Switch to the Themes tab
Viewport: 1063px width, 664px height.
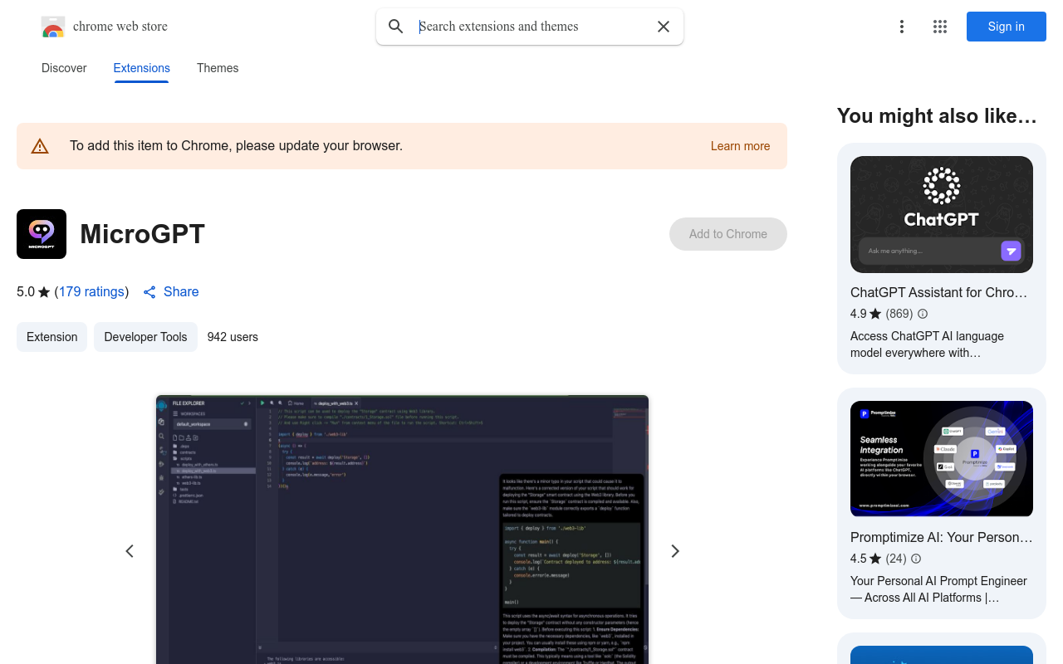tap(218, 68)
